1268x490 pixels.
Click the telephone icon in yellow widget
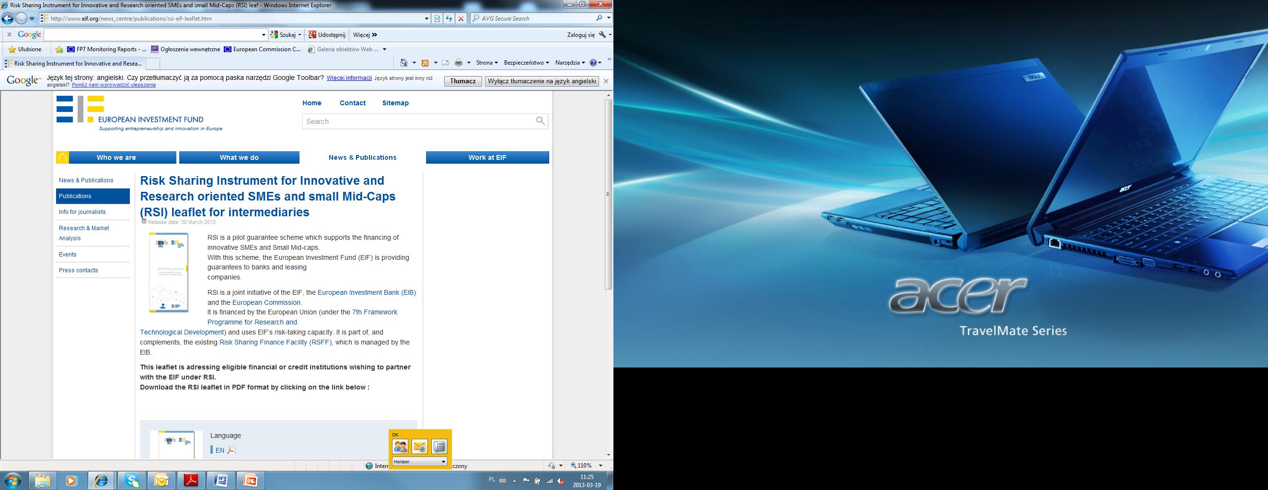(439, 446)
